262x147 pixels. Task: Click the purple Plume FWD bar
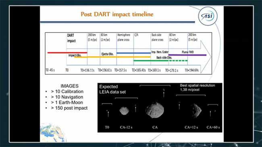click(x=187, y=55)
